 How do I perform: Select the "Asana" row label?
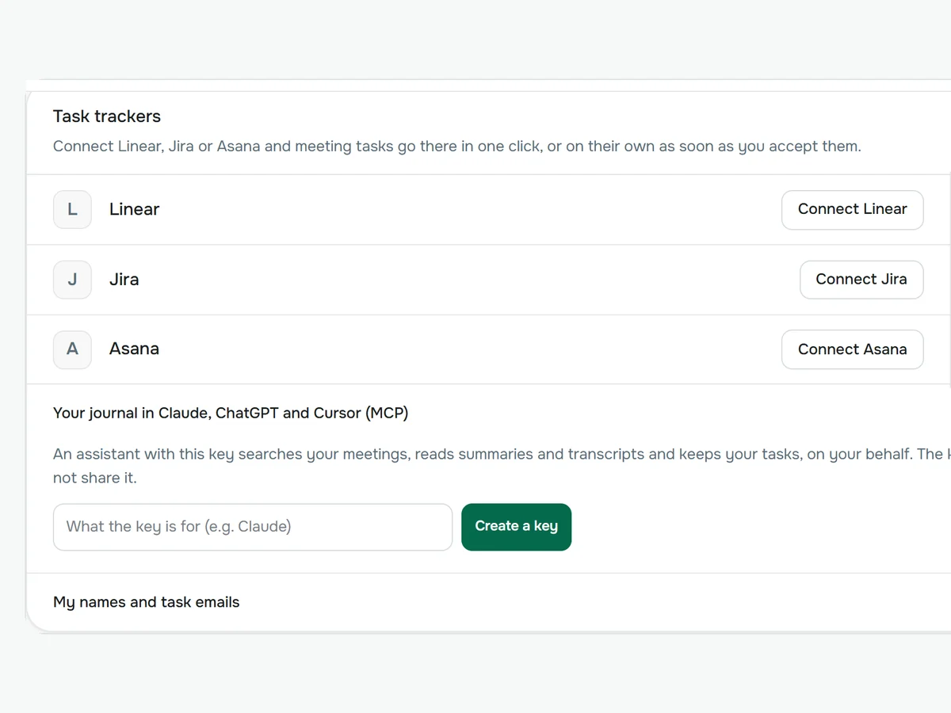coord(134,349)
